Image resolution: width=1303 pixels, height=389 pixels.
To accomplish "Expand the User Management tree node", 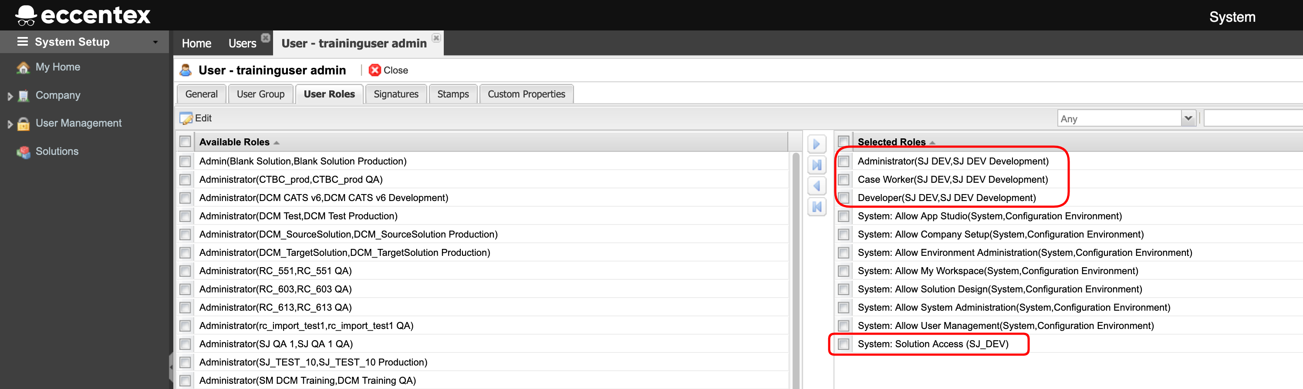I will [x=10, y=124].
